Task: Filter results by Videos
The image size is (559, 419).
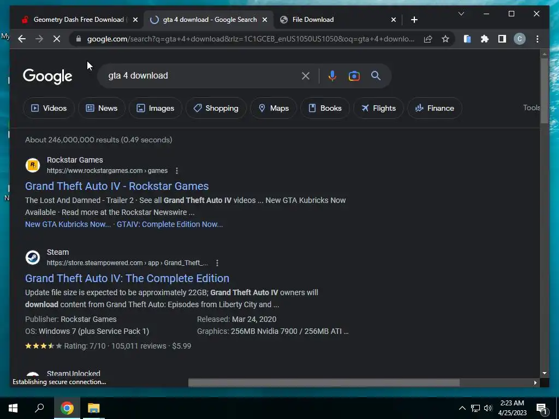Action: [x=49, y=108]
